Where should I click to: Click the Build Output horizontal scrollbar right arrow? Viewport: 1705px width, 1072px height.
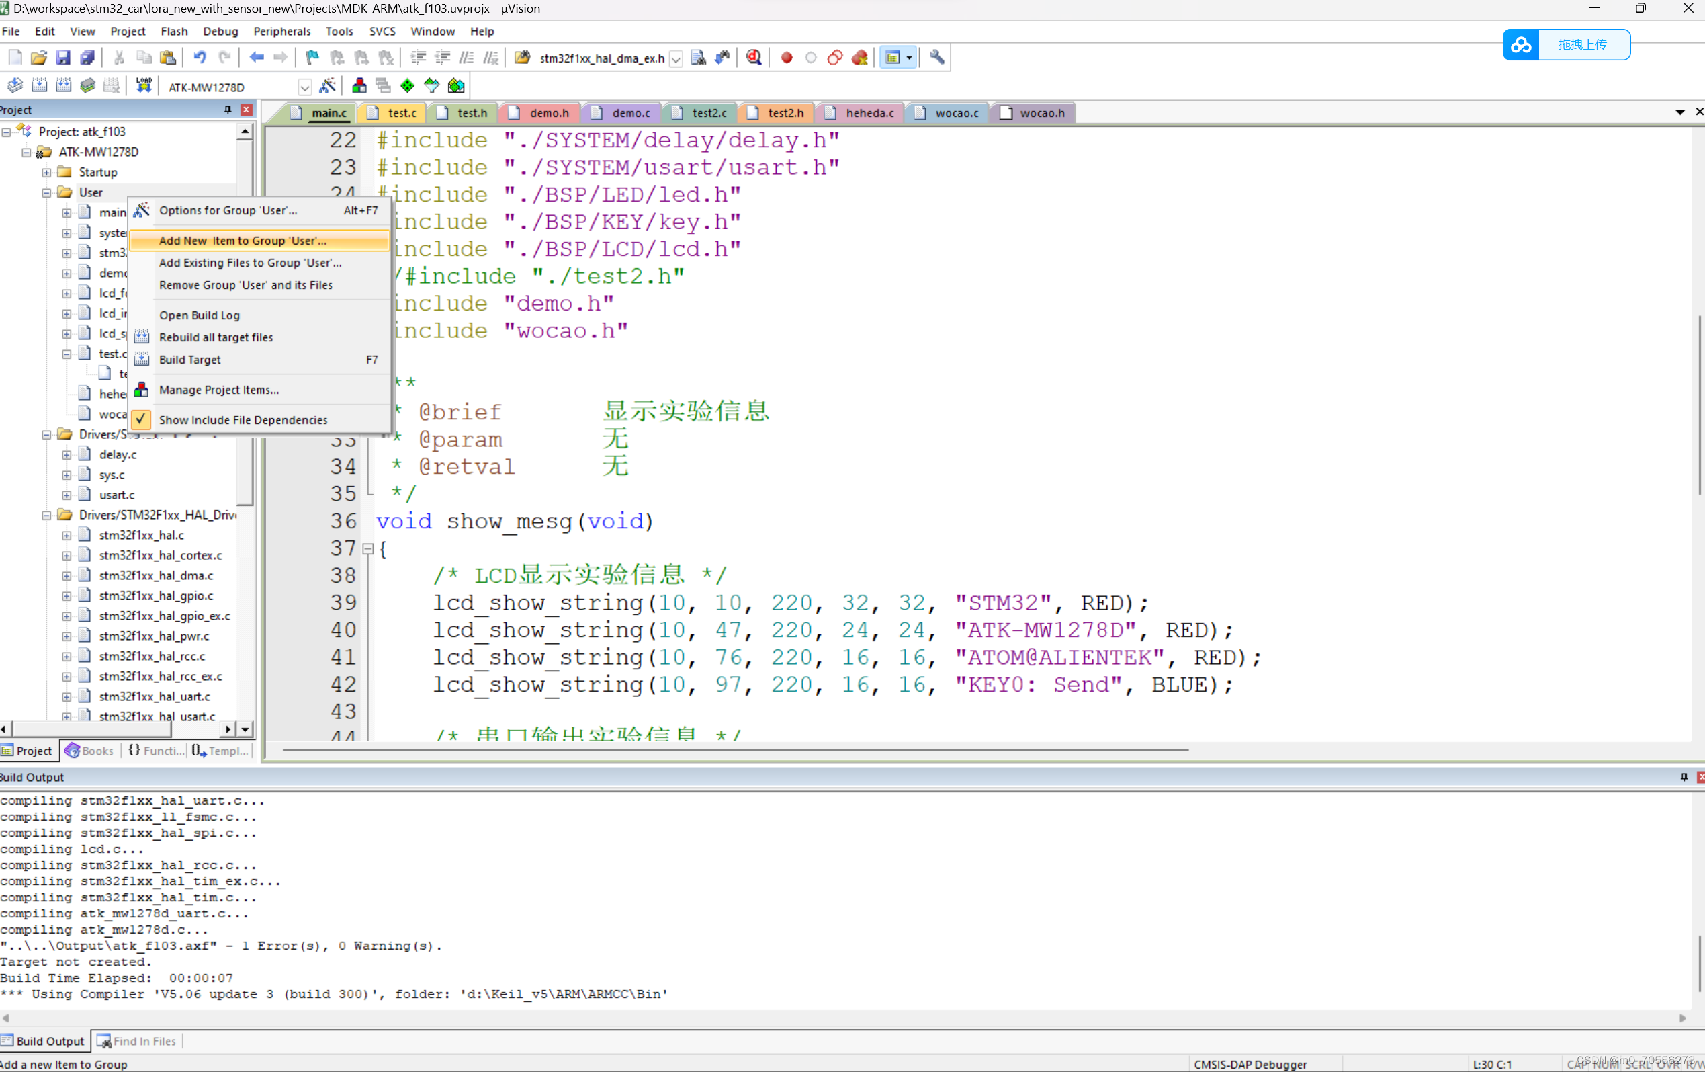click(1682, 1018)
